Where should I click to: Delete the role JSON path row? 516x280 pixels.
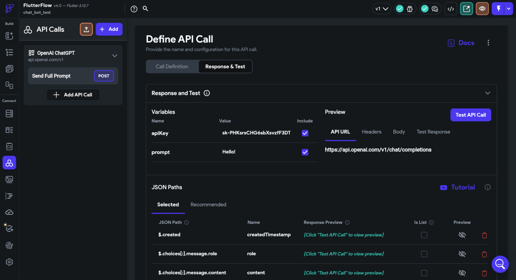click(x=484, y=254)
